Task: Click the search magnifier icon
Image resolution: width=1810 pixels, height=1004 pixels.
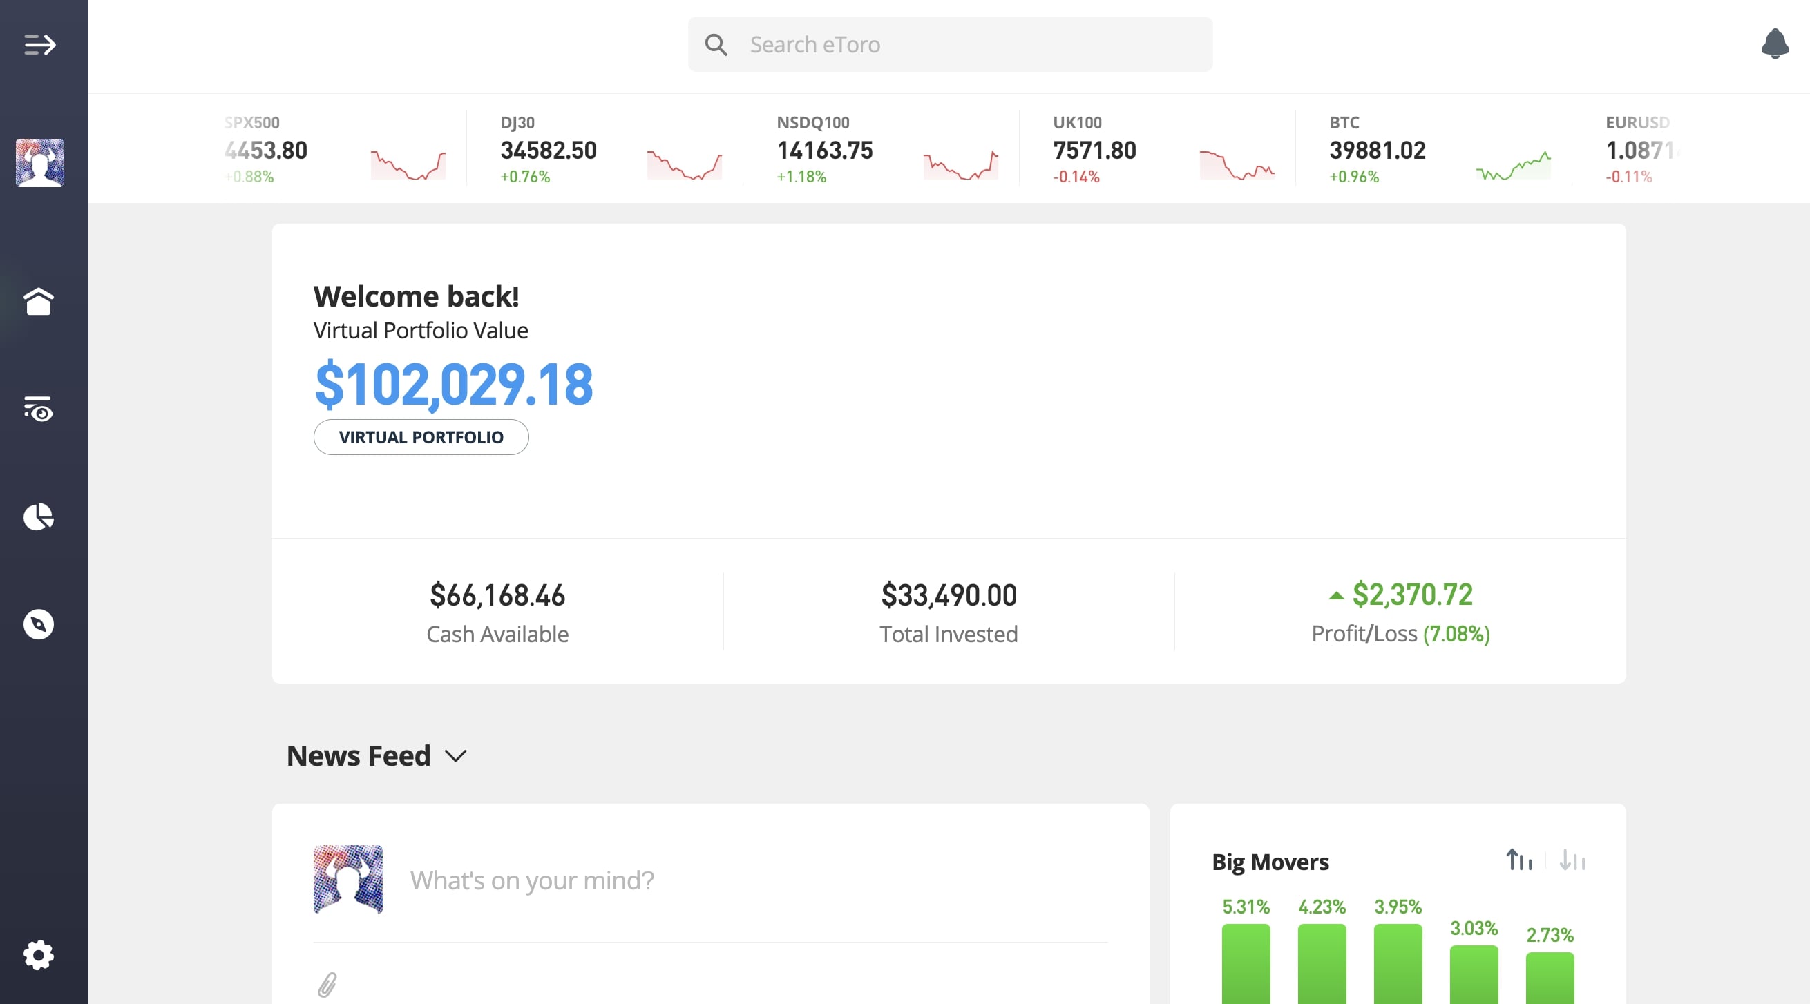Action: [x=716, y=45]
